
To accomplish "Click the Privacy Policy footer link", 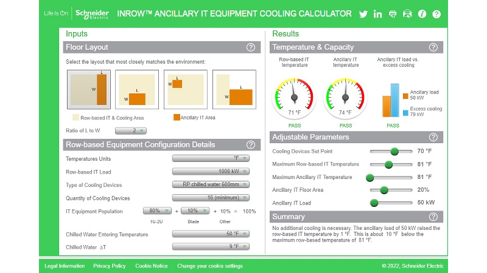I will click(x=110, y=266).
